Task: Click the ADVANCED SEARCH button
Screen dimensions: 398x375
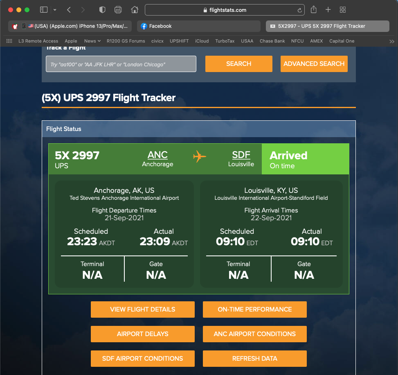Action: [x=314, y=64]
